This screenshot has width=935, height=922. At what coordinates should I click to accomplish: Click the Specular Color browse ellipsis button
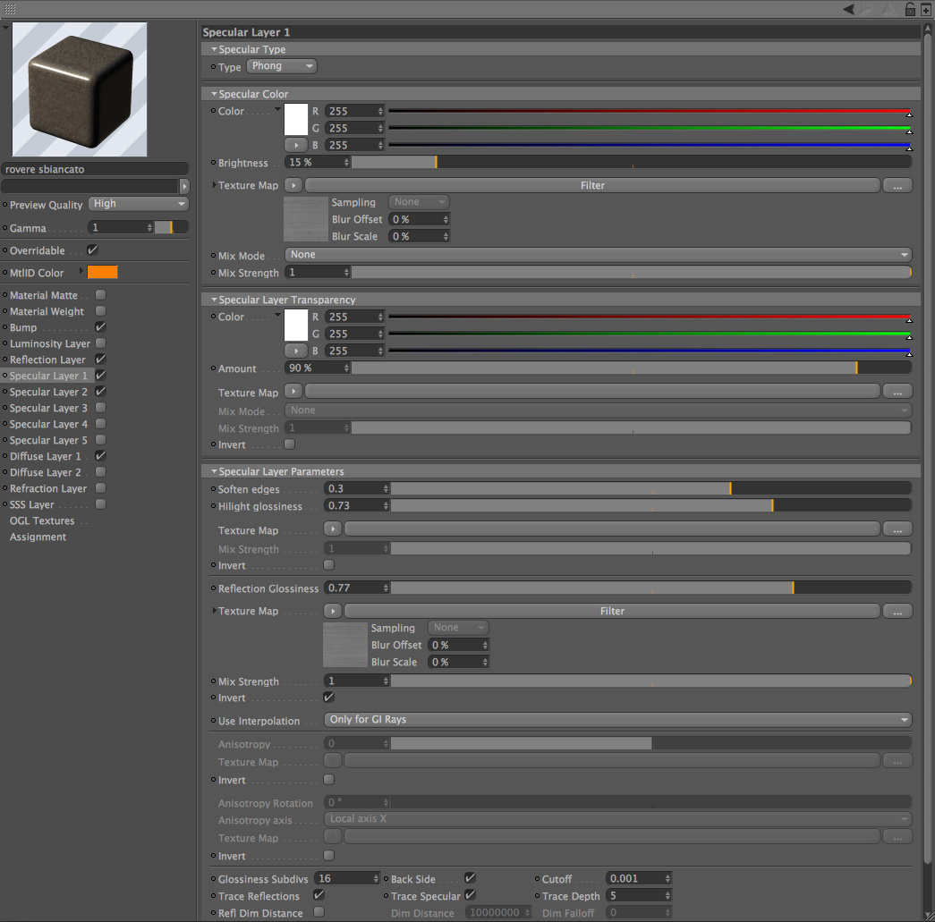click(x=897, y=186)
